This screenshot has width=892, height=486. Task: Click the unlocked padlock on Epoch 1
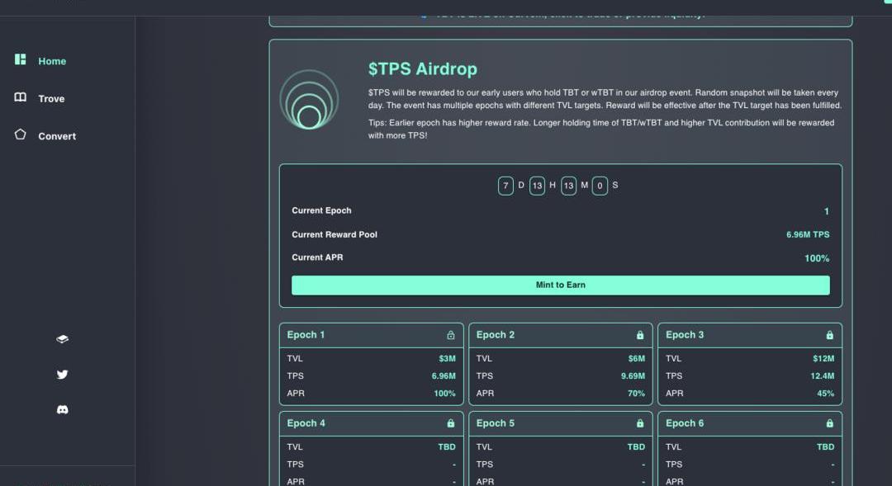coord(450,335)
